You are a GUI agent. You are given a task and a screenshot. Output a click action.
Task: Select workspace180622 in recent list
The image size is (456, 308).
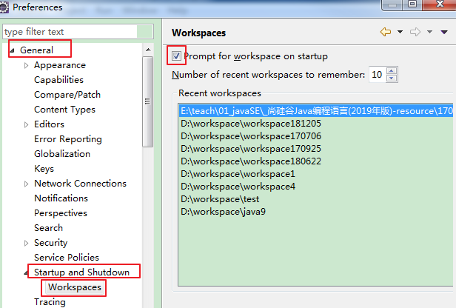click(x=251, y=161)
